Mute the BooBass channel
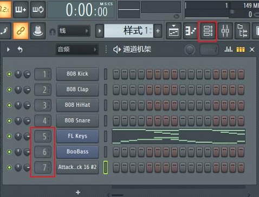 tap(9, 152)
